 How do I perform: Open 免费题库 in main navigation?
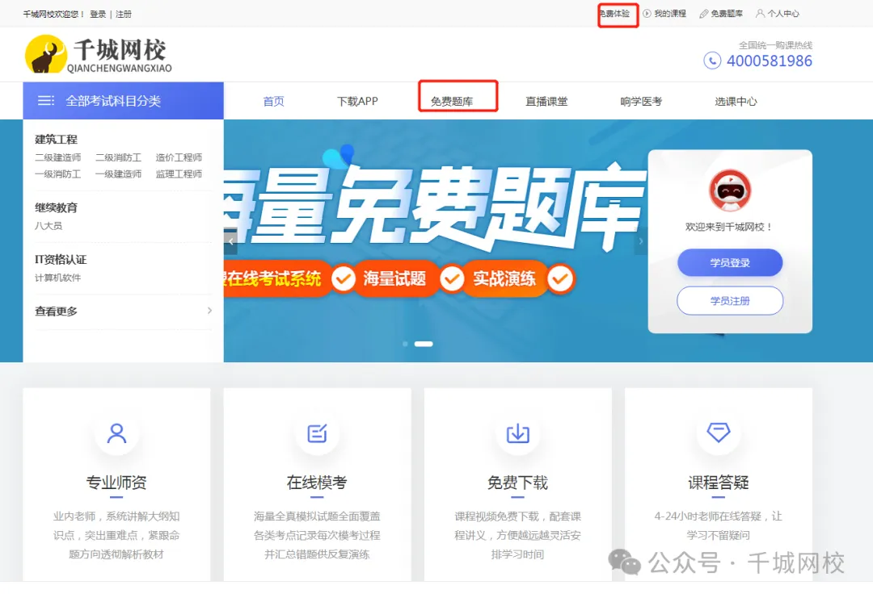[452, 101]
